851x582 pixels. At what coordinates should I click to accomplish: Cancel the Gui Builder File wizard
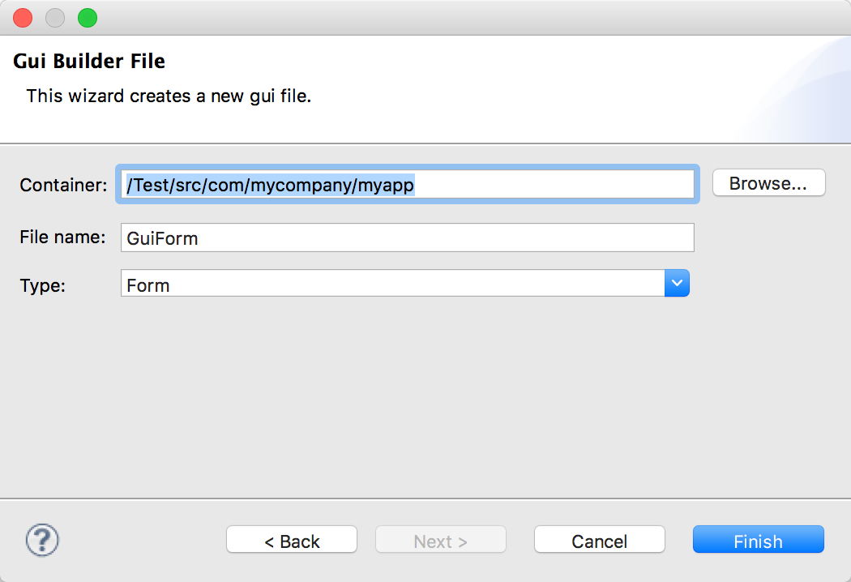click(x=599, y=540)
